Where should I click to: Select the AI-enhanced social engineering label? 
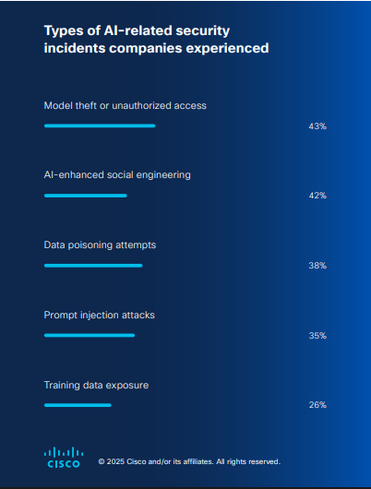tap(117, 175)
